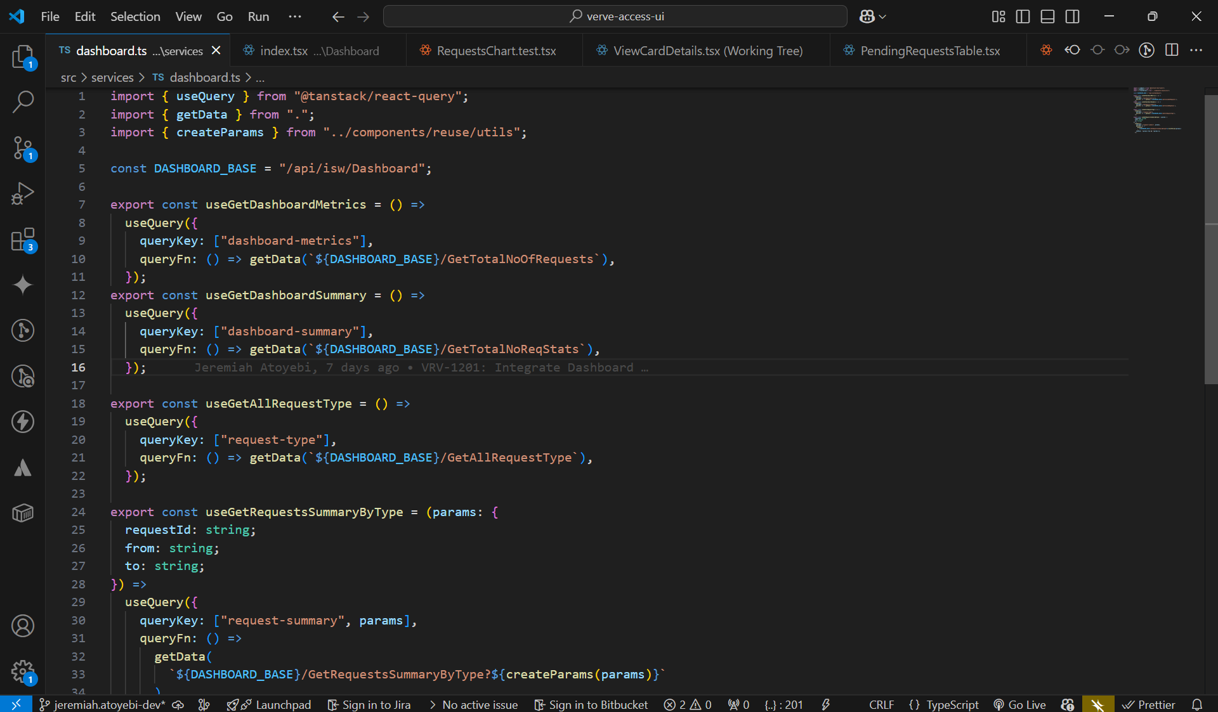Open the Search view icon
The image size is (1218, 712).
tap(23, 101)
